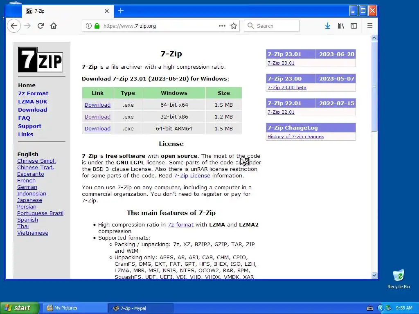Click the 2023-06-20 date header
Viewport: 419px width, 314px height.
pyautogui.click(x=336, y=54)
